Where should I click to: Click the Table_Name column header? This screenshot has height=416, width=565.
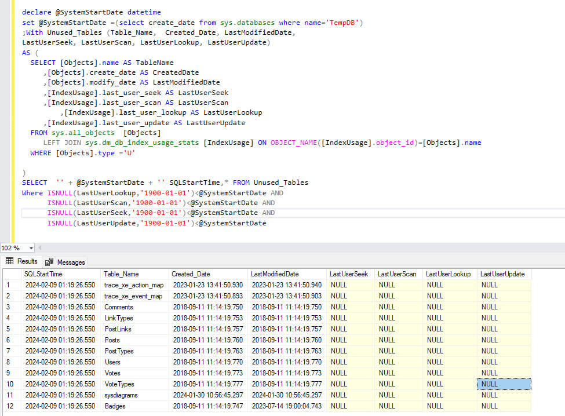tap(121, 274)
